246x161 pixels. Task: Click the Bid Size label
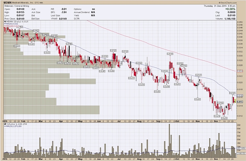pos(35,19)
